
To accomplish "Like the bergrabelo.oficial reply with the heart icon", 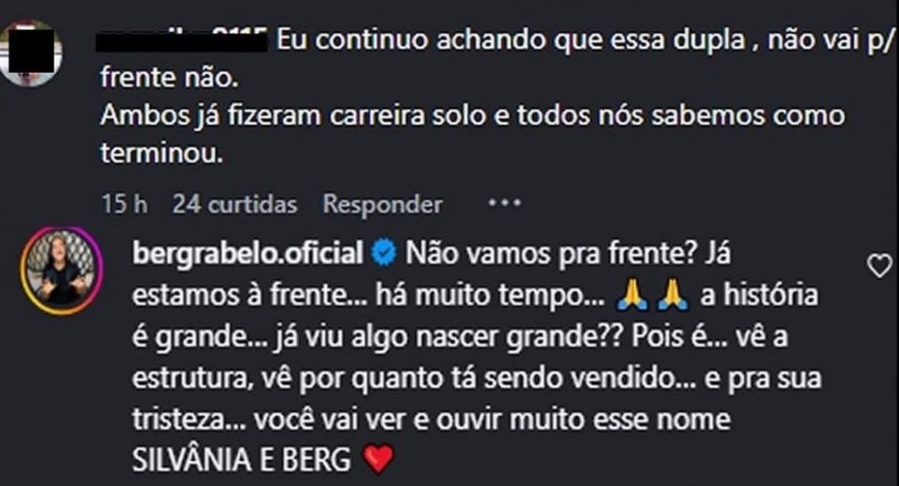I will [878, 266].
